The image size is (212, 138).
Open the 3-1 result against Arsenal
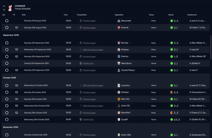coord(176,27)
